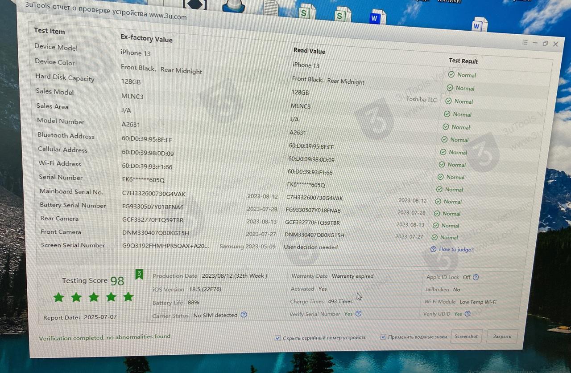Click ex-factory Bluetooth address 60:D0:39:95:8F:FF
Screen dimensions: 571x373
(147, 140)
